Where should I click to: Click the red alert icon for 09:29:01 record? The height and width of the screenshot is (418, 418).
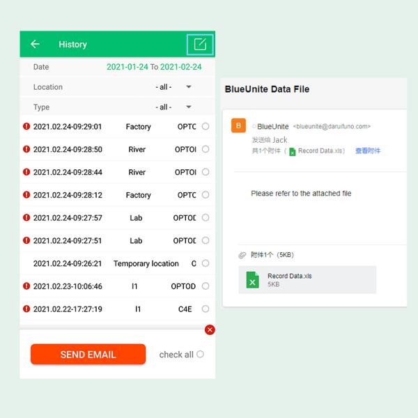click(x=26, y=127)
